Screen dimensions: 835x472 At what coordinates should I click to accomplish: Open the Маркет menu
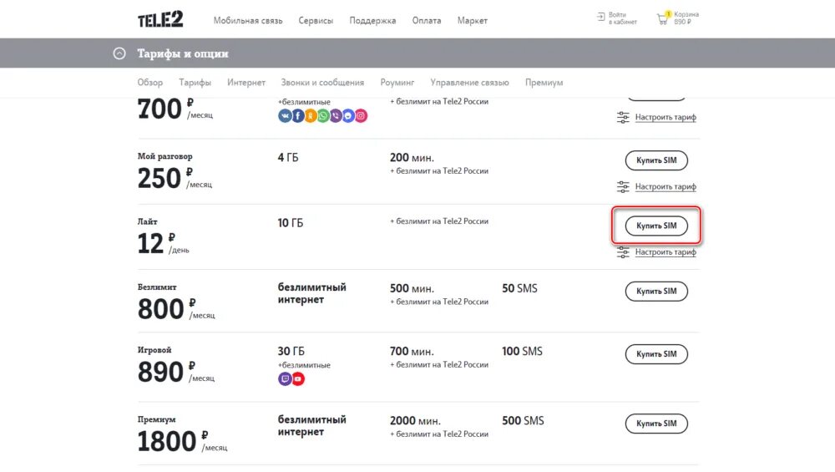(472, 20)
